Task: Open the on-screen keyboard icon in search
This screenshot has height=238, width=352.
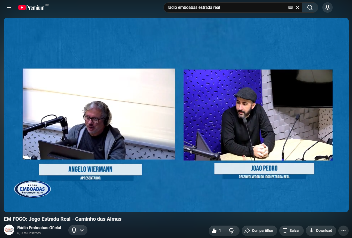Action: [x=290, y=7]
